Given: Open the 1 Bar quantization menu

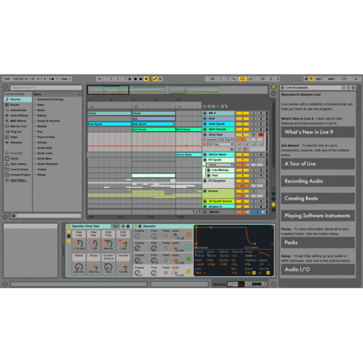Looking at the screenshot, I should [x=65, y=79].
